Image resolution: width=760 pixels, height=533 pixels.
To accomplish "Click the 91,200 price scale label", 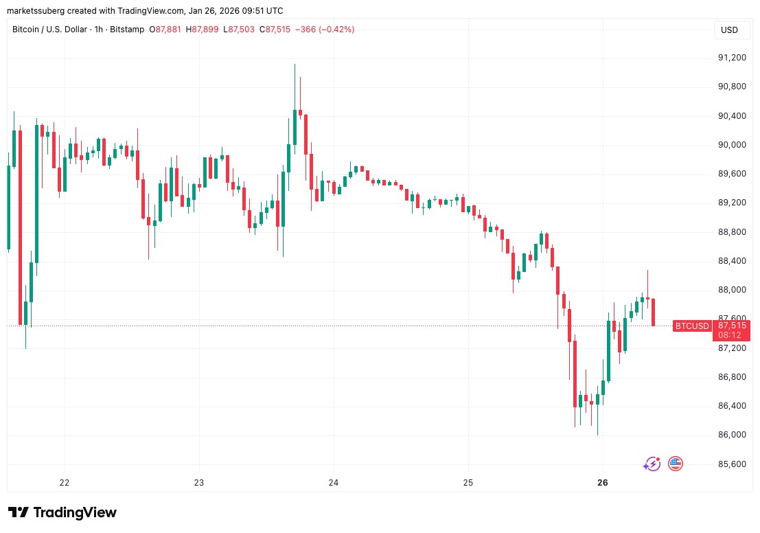I will 732,58.
